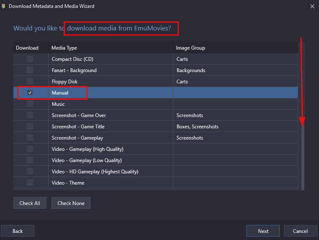Click the wizard title bar text

coord(51,6)
